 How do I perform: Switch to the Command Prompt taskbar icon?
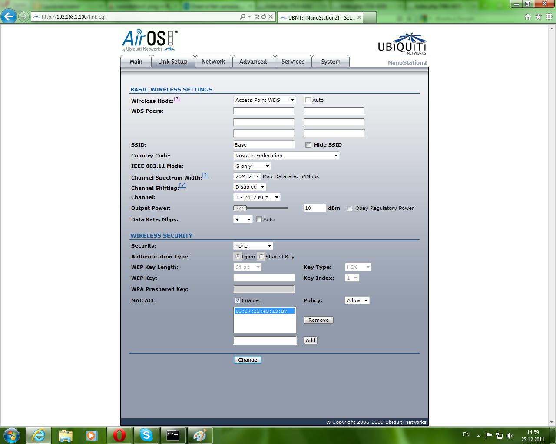(173, 435)
